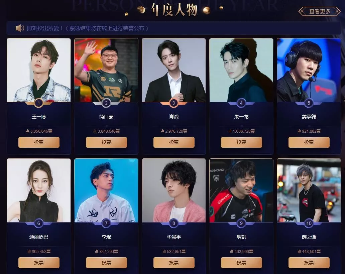Click the speaker announcement icon
The height and width of the screenshot is (274, 345).
pos(20,28)
